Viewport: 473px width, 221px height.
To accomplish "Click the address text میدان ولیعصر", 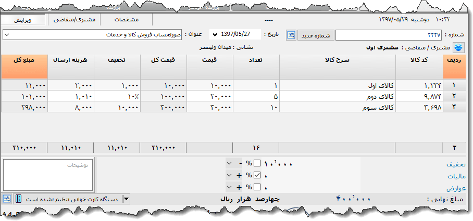I will point(216,47).
